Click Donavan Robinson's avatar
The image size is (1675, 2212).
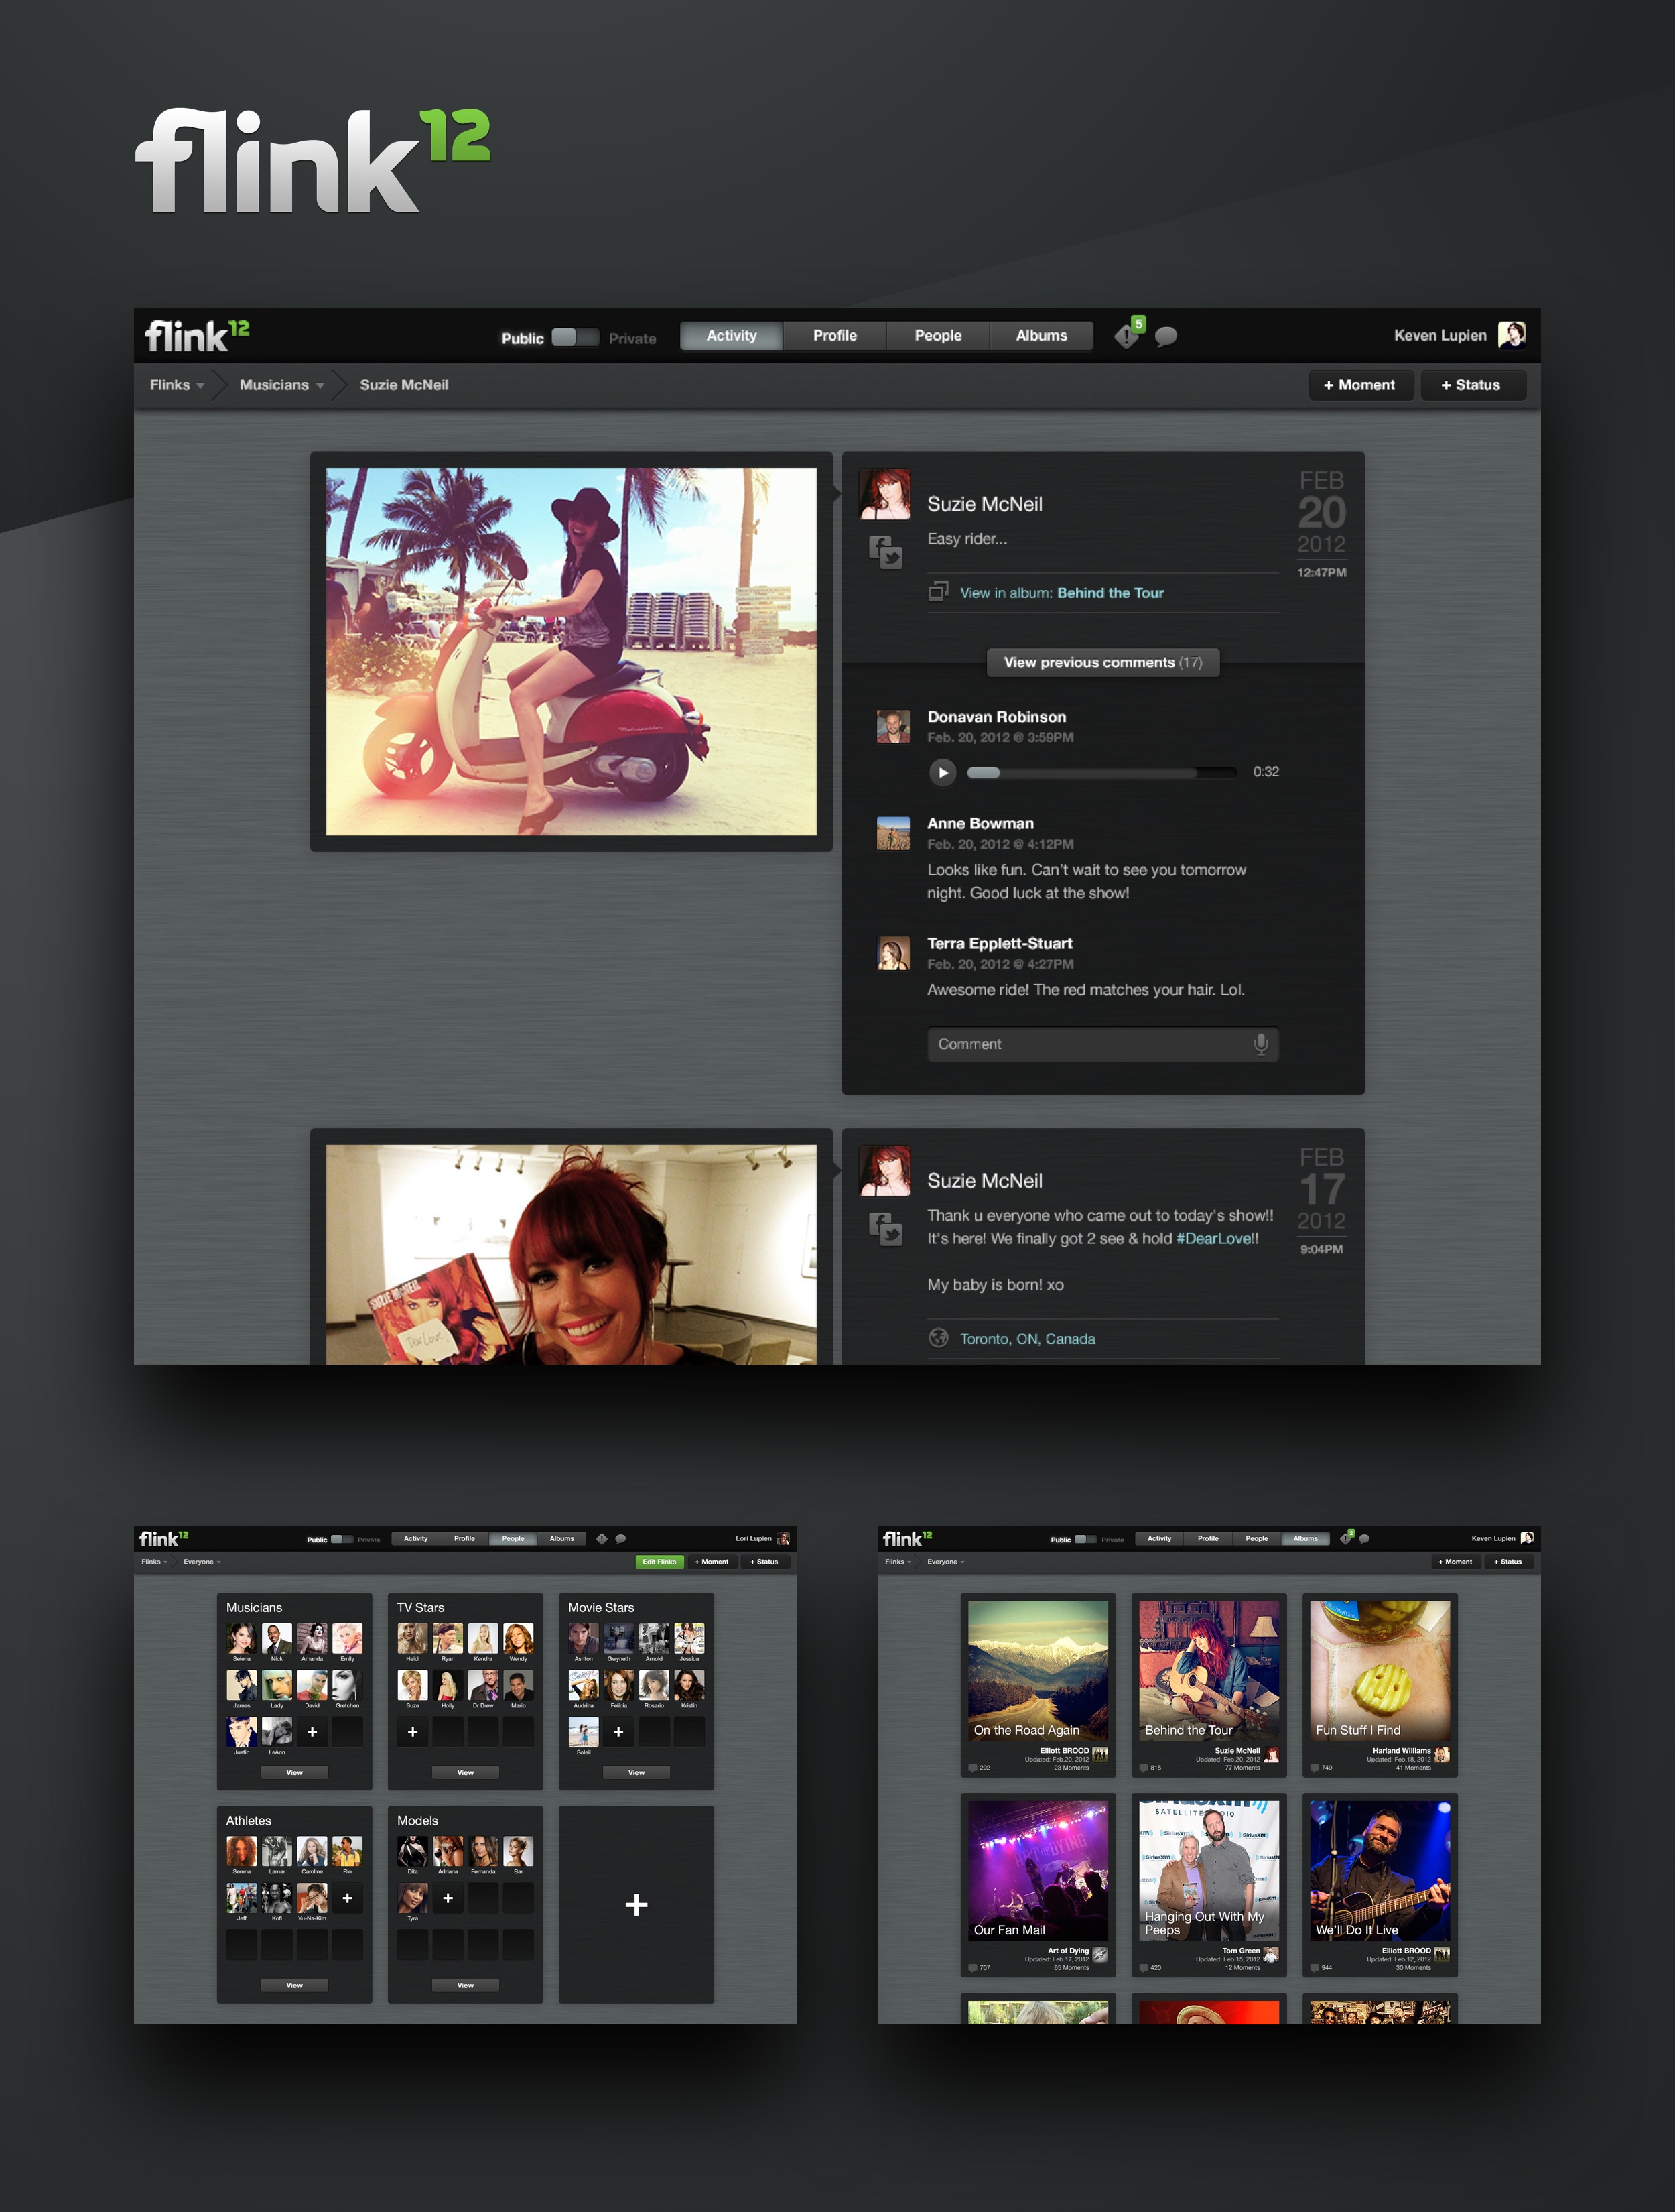tap(894, 726)
